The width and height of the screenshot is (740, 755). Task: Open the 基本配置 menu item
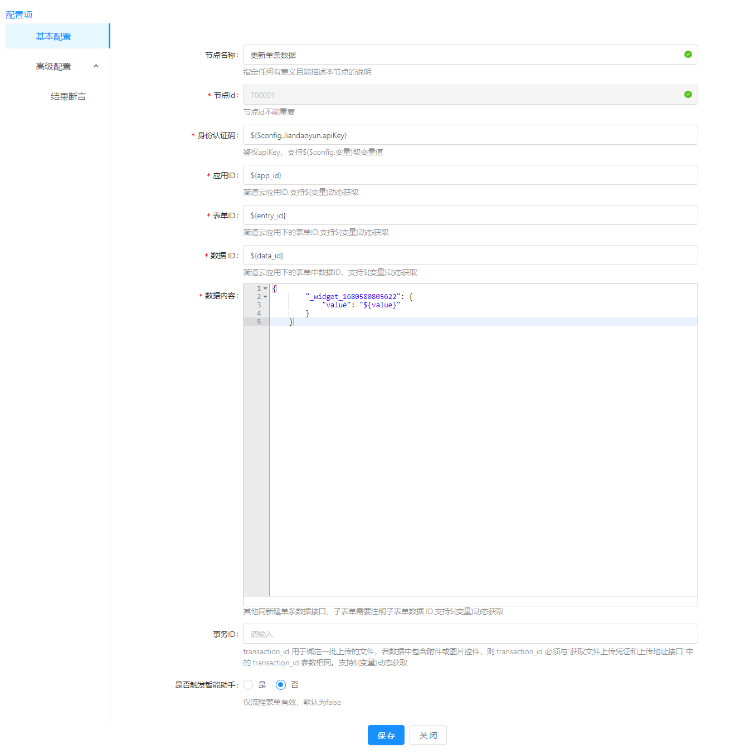(x=57, y=36)
